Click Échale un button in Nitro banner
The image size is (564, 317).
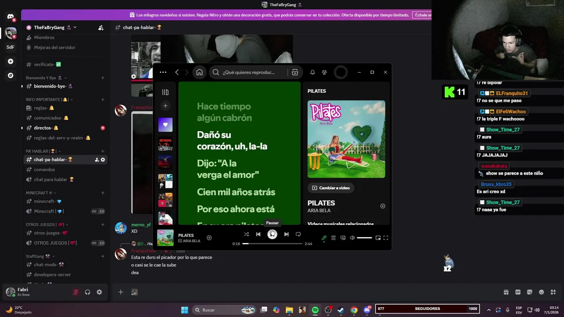click(422, 15)
